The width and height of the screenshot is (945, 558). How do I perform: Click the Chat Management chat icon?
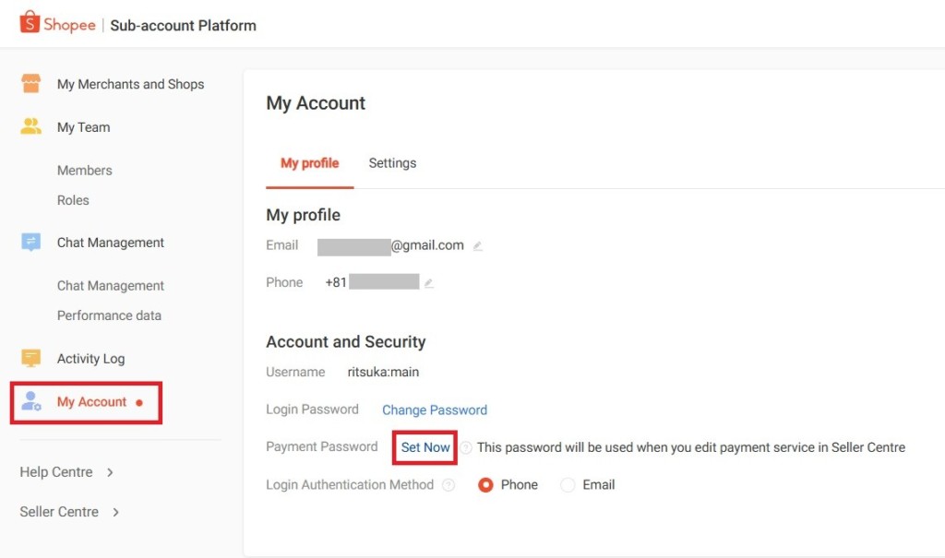point(31,243)
